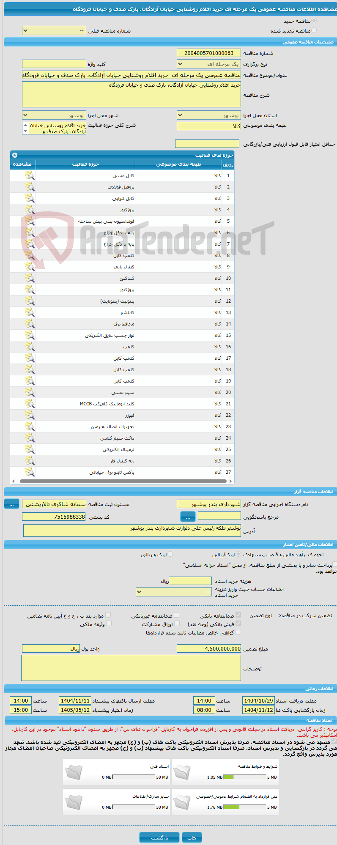Click the ردیف column header

[x=228, y=164]
